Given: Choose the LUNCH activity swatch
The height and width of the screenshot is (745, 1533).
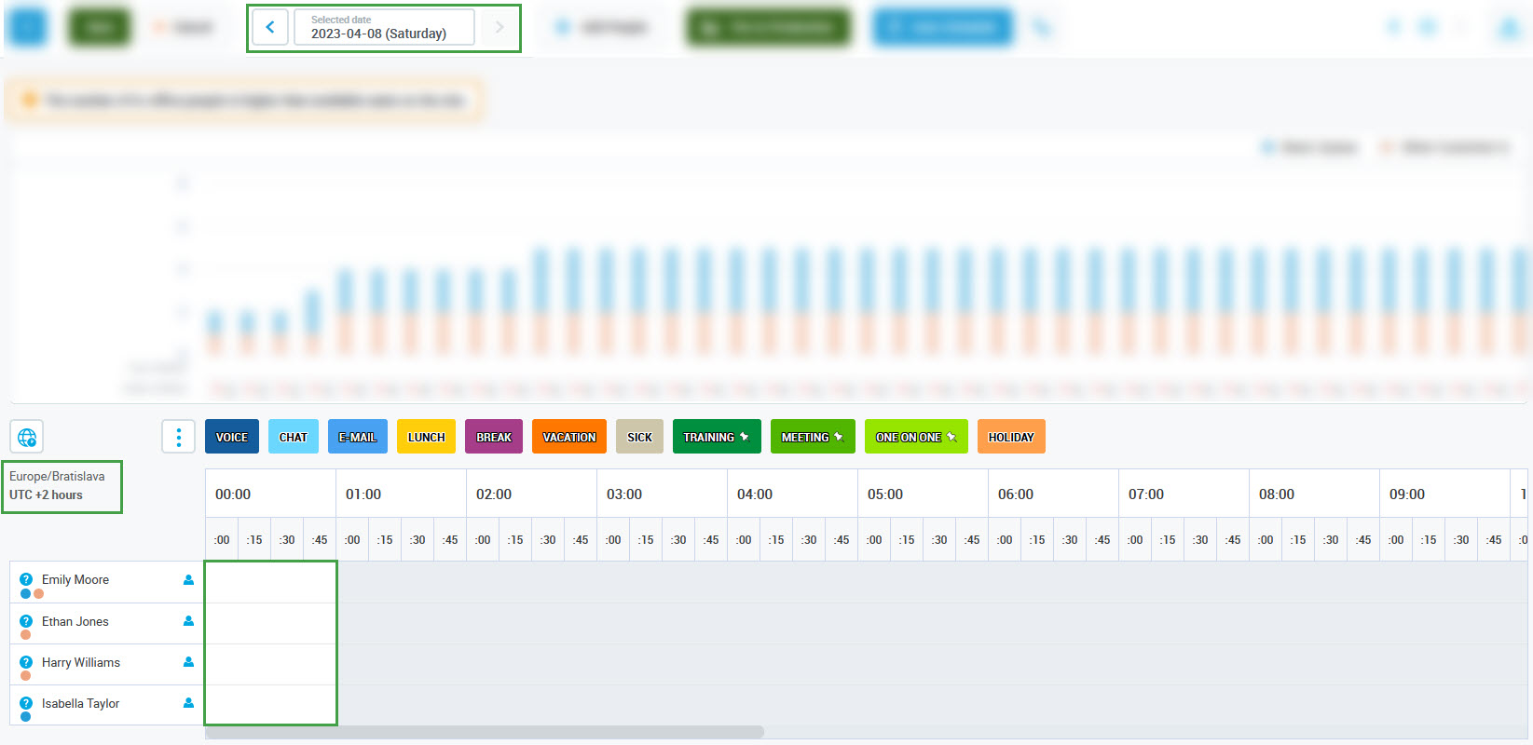Looking at the screenshot, I should 426,437.
